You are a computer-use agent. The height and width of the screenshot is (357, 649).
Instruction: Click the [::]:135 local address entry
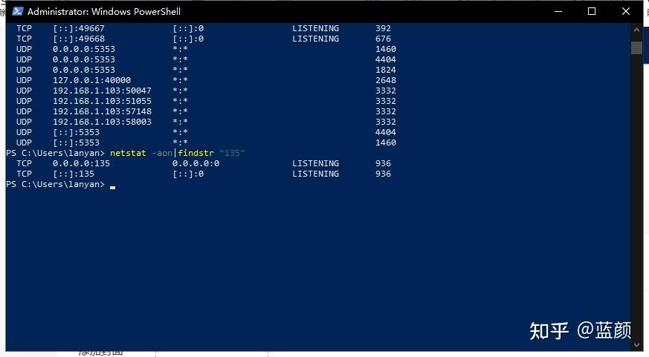74,174
